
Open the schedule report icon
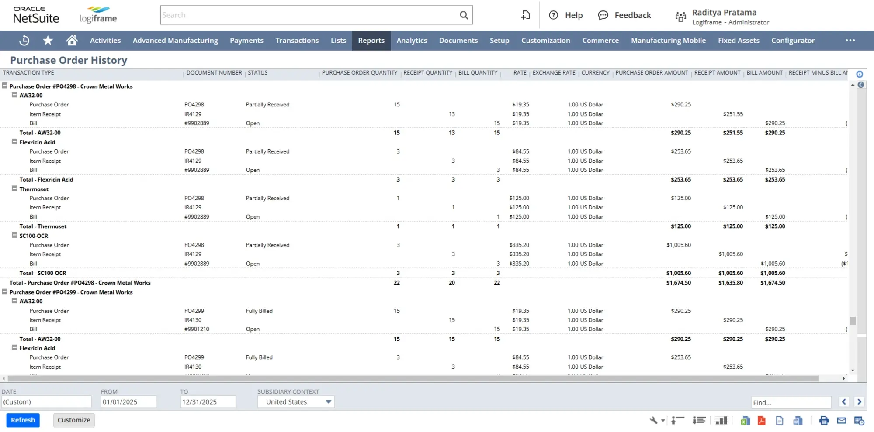[x=859, y=420]
